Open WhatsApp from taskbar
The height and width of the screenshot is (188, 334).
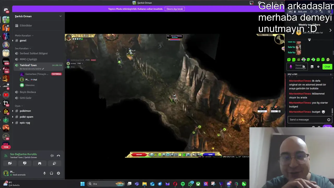coord(190,184)
